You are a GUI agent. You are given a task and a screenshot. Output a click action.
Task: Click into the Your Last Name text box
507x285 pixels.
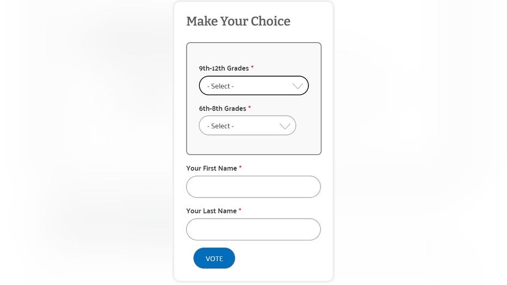coord(253,229)
